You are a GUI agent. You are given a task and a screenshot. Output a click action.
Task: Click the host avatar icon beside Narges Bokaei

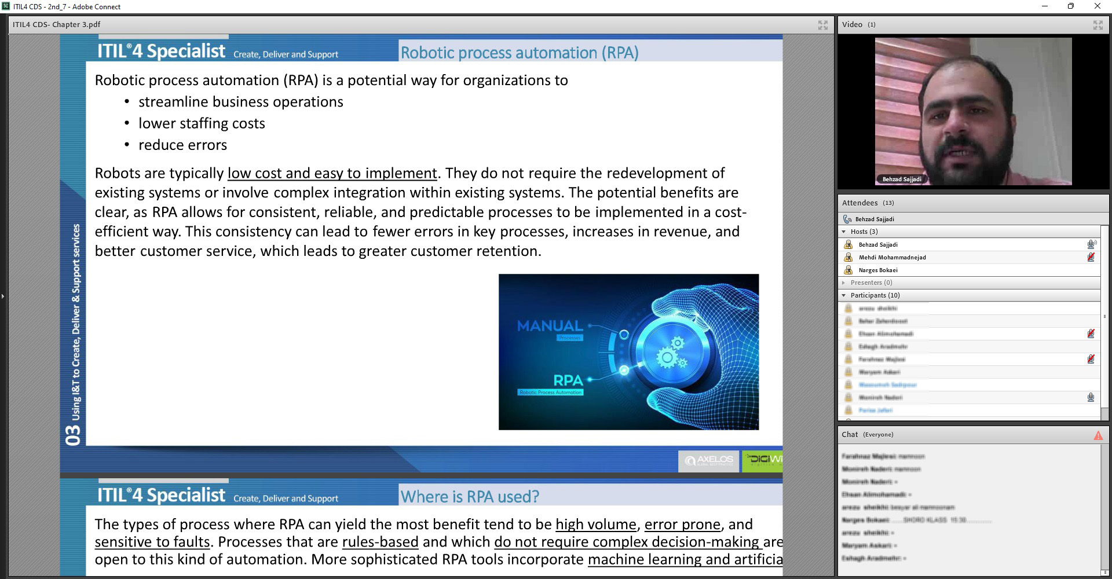click(848, 270)
